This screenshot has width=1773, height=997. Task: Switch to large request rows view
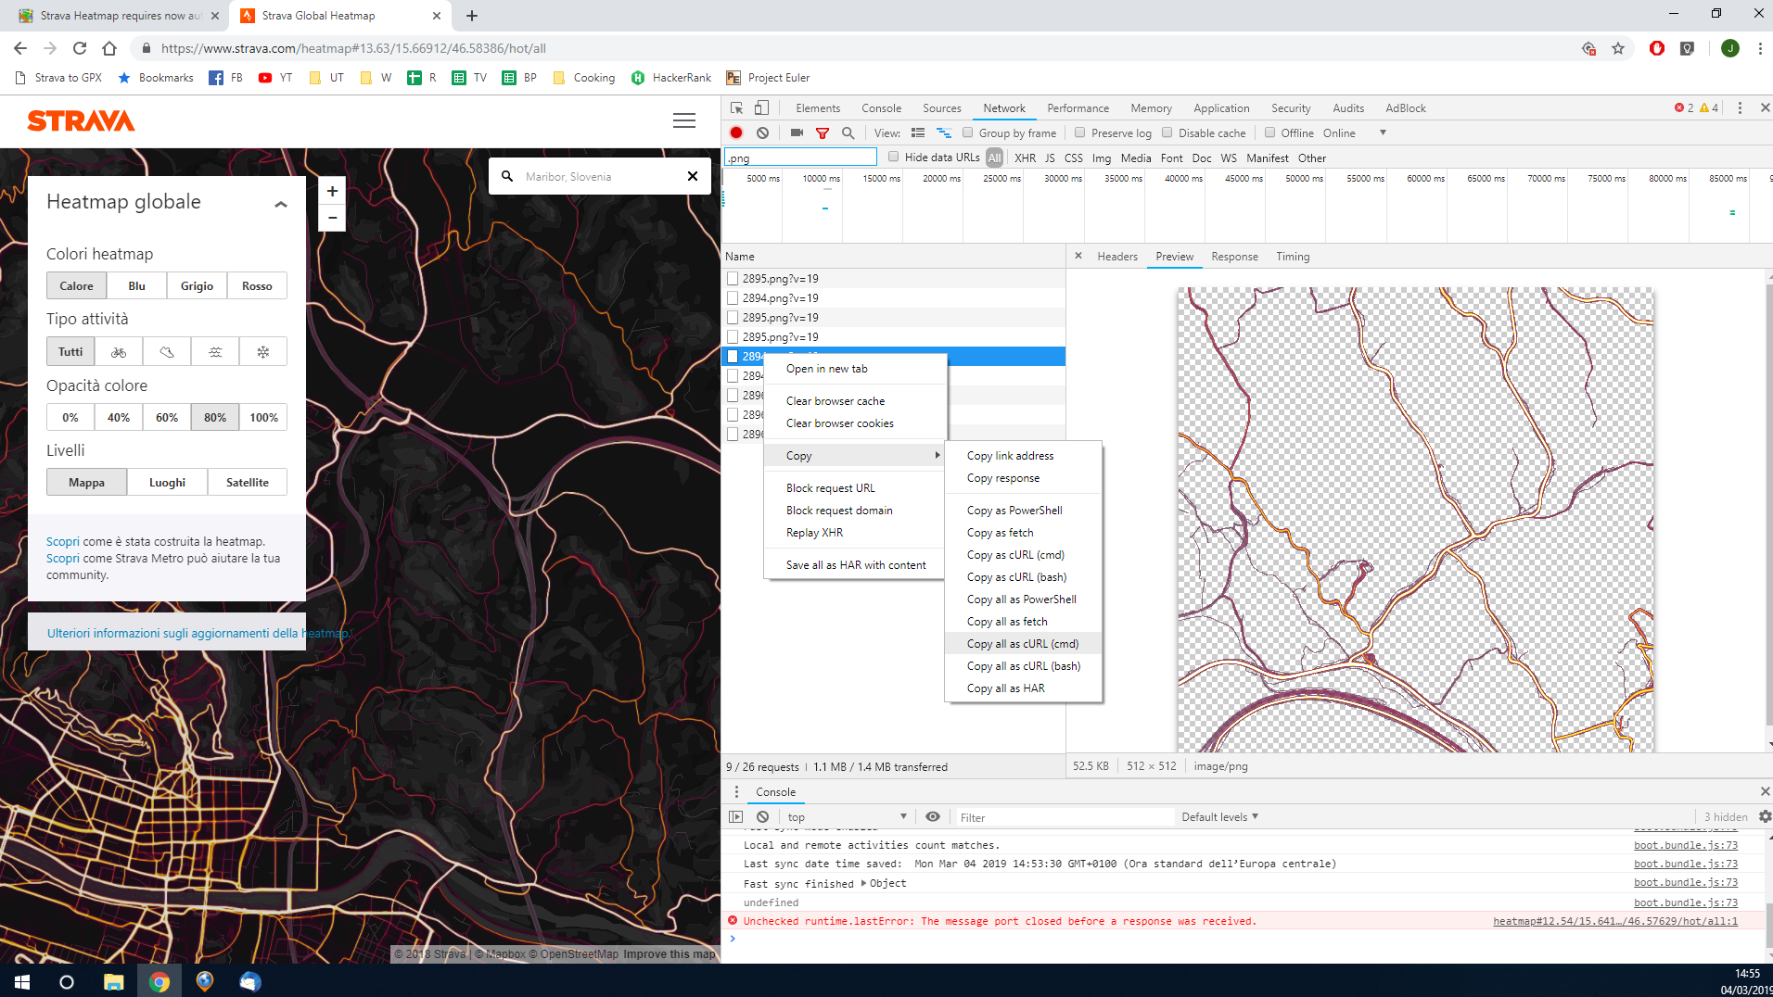pos(918,133)
